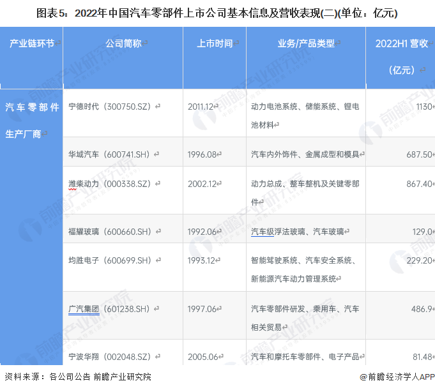Select the 687.50 revenue value cell

tap(418, 154)
